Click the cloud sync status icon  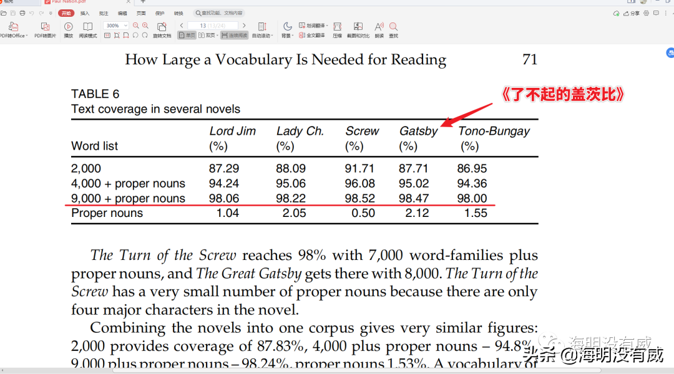[x=616, y=13]
